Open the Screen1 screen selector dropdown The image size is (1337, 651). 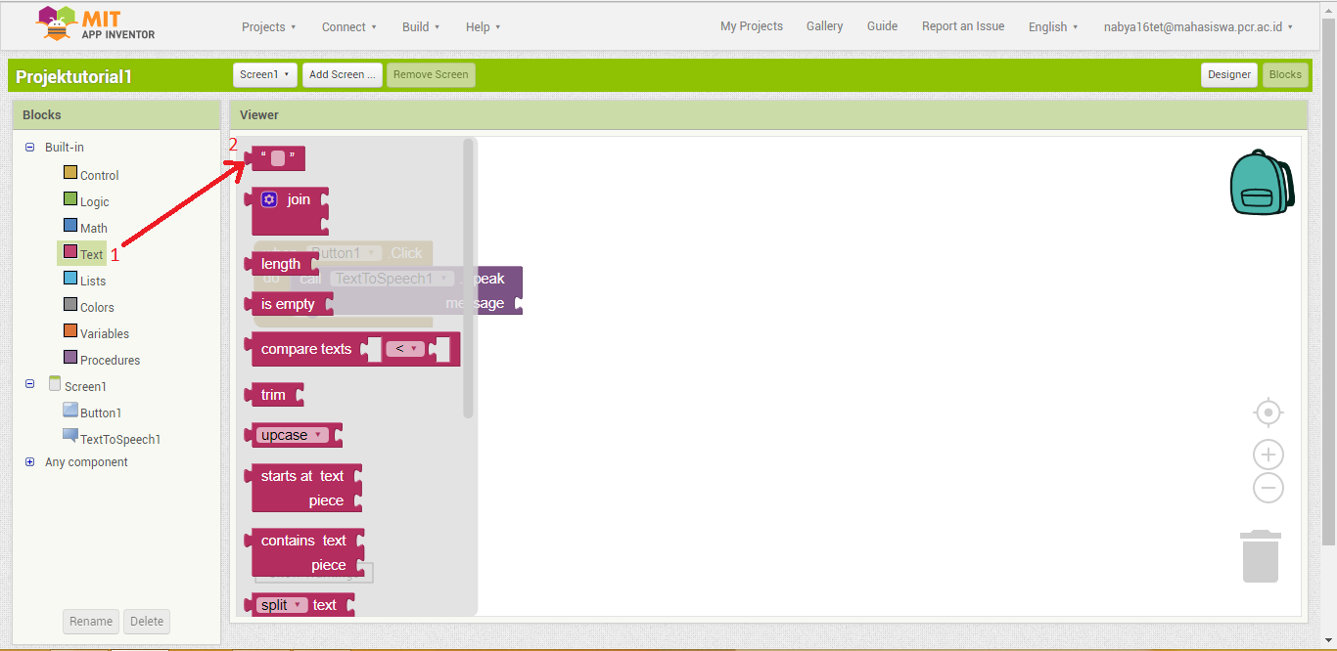pyautogui.click(x=264, y=74)
